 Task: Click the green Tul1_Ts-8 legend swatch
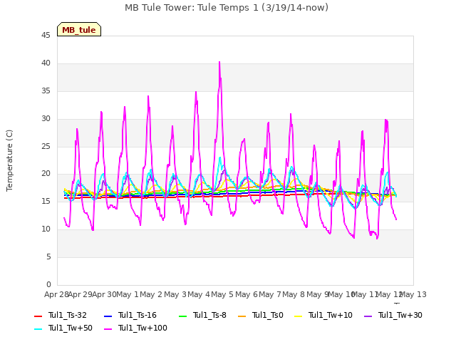click(x=182, y=316)
